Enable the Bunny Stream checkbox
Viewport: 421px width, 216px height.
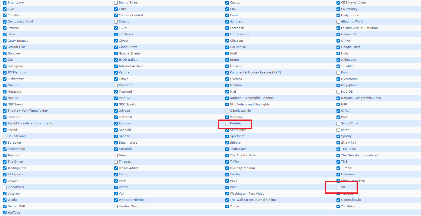(x=116, y=3)
